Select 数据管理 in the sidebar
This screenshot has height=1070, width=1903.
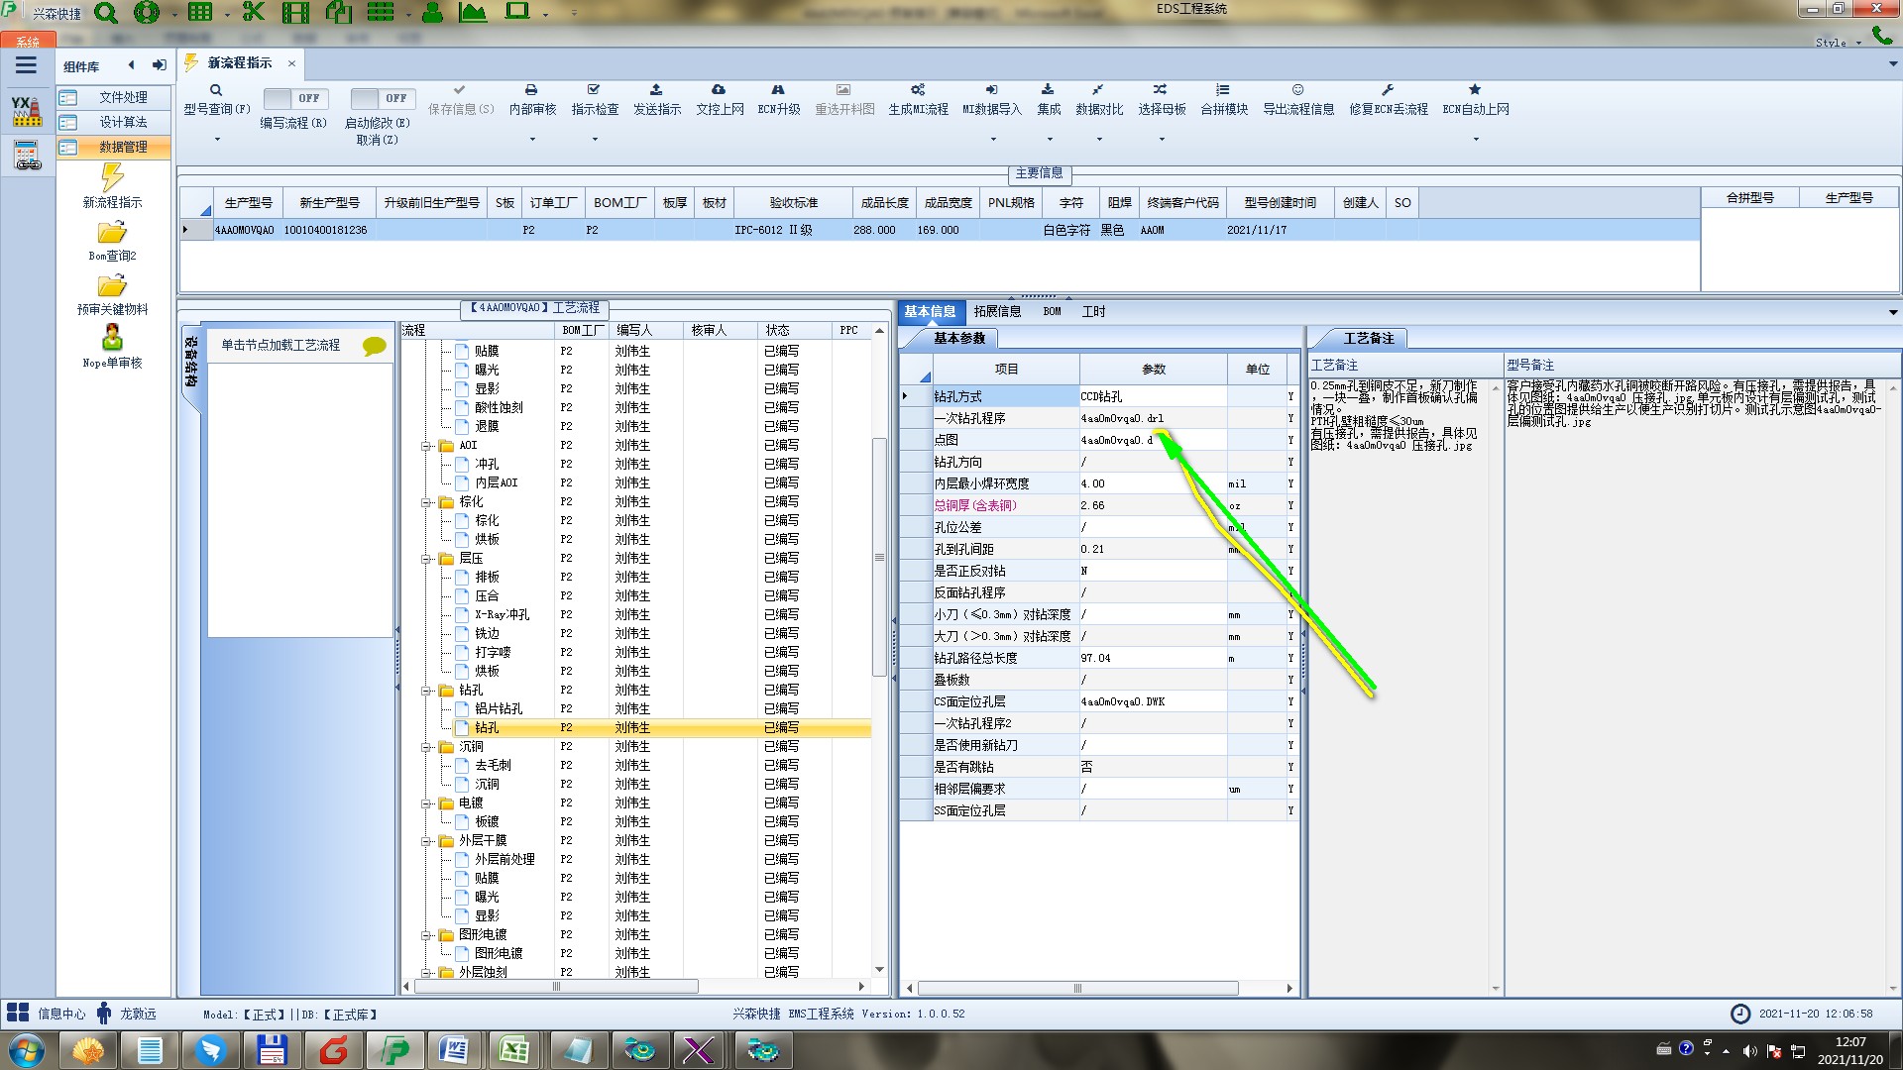(x=122, y=147)
